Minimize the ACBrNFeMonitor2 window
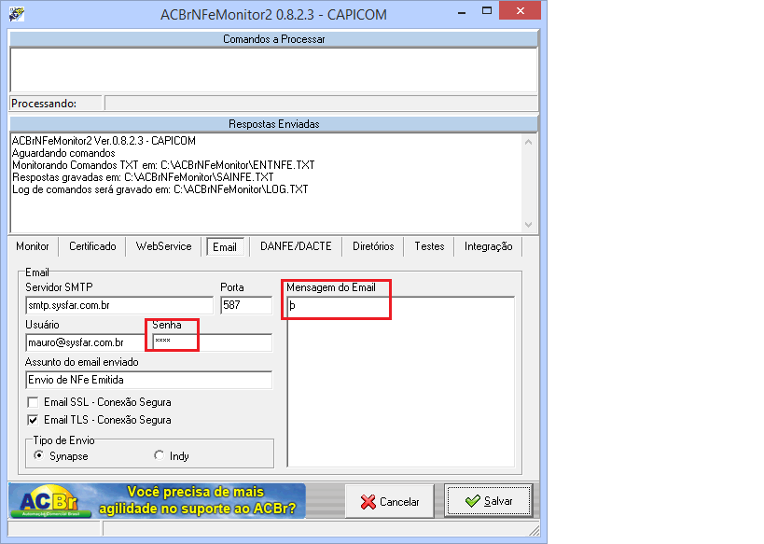This screenshot has width=764, height=544. pyautogui.click(x=462, y=12)
